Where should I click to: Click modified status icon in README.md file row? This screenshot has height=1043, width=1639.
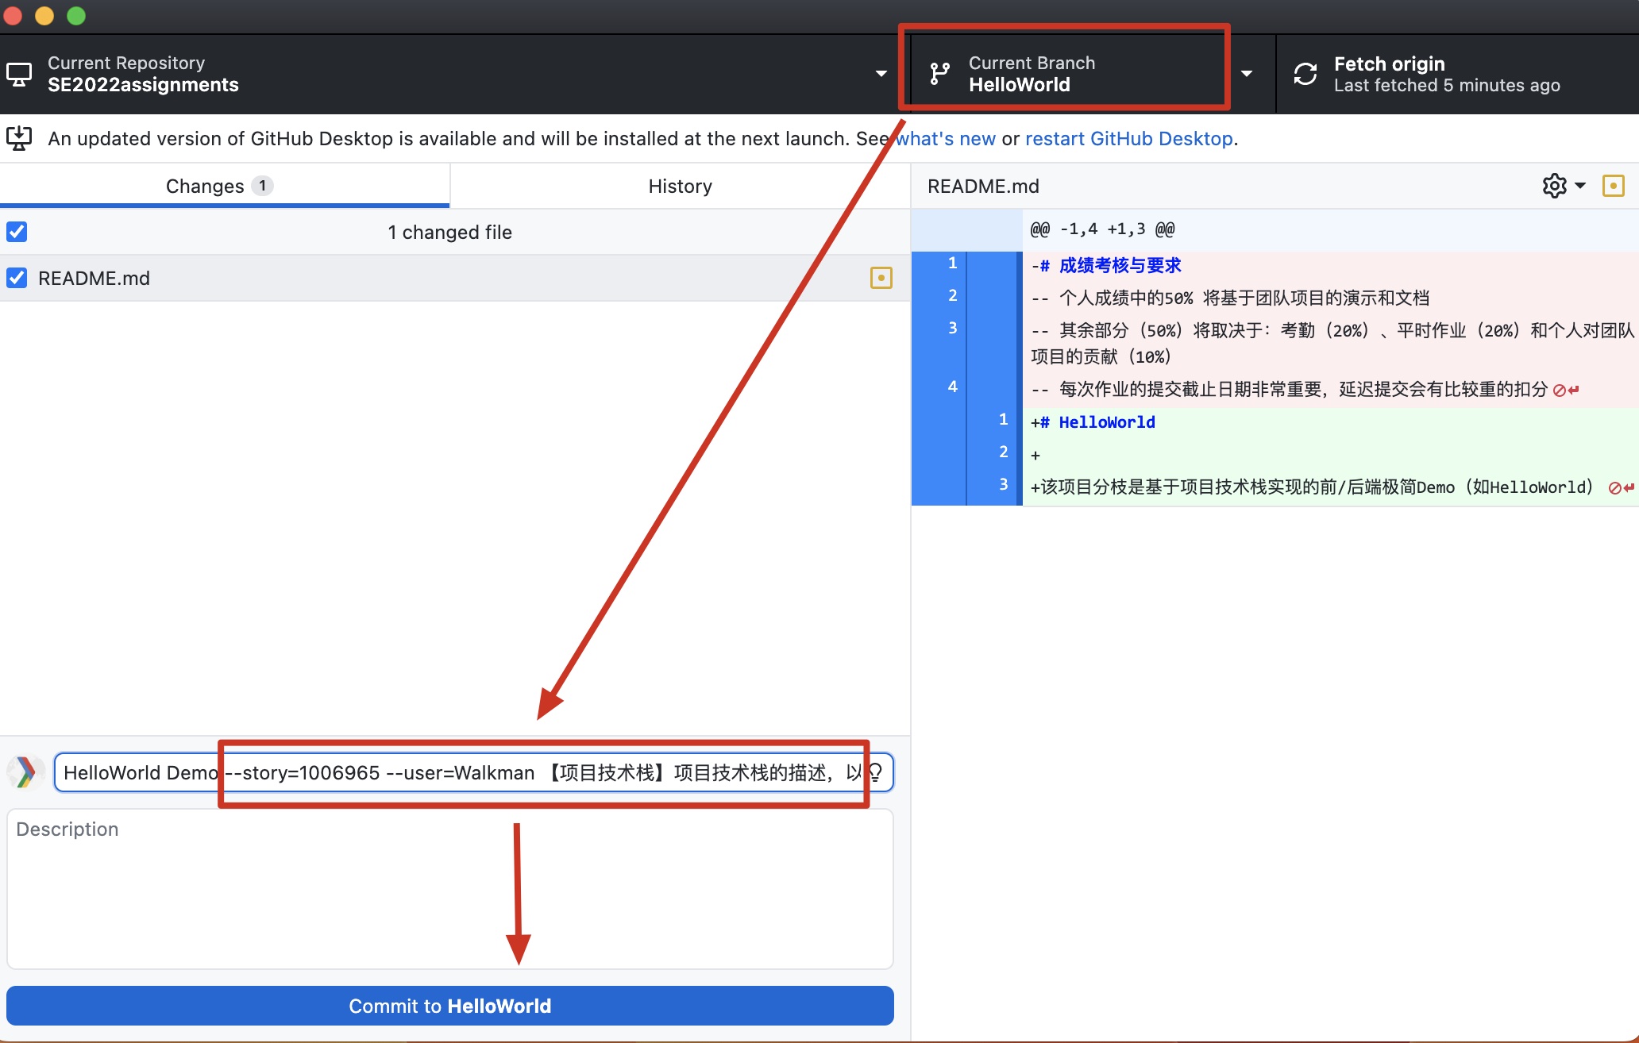coord(881,278)
